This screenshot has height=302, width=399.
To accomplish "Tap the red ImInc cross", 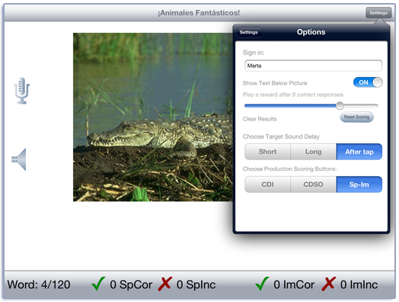I will tap(328, 284).
